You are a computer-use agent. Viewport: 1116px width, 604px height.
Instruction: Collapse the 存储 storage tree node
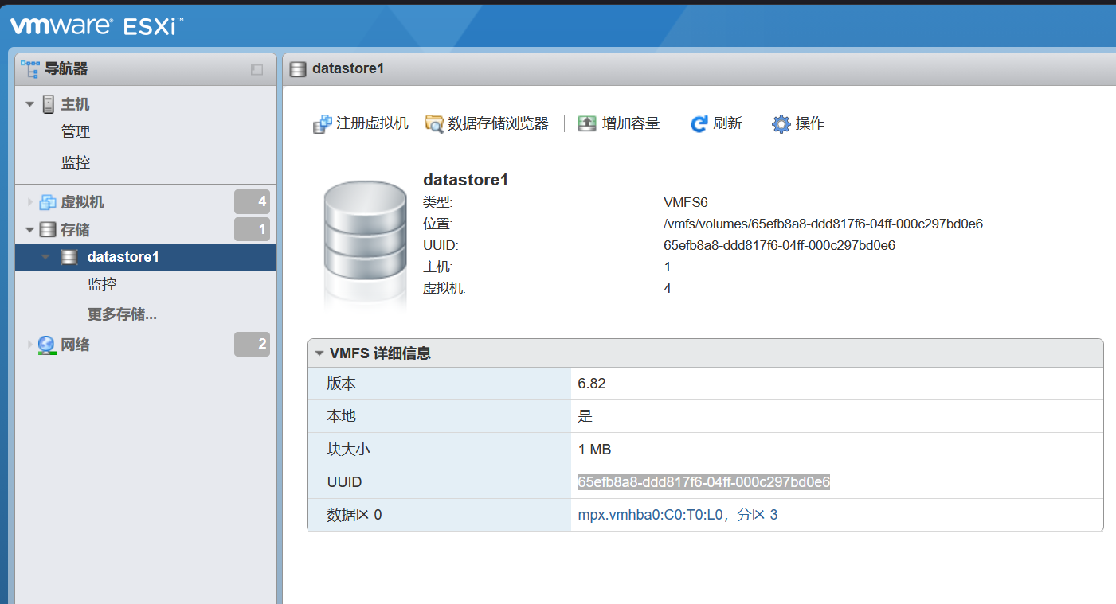30,230
